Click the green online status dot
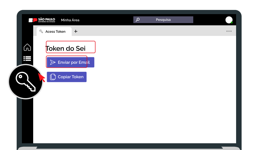258x150 pixels. 232,22
